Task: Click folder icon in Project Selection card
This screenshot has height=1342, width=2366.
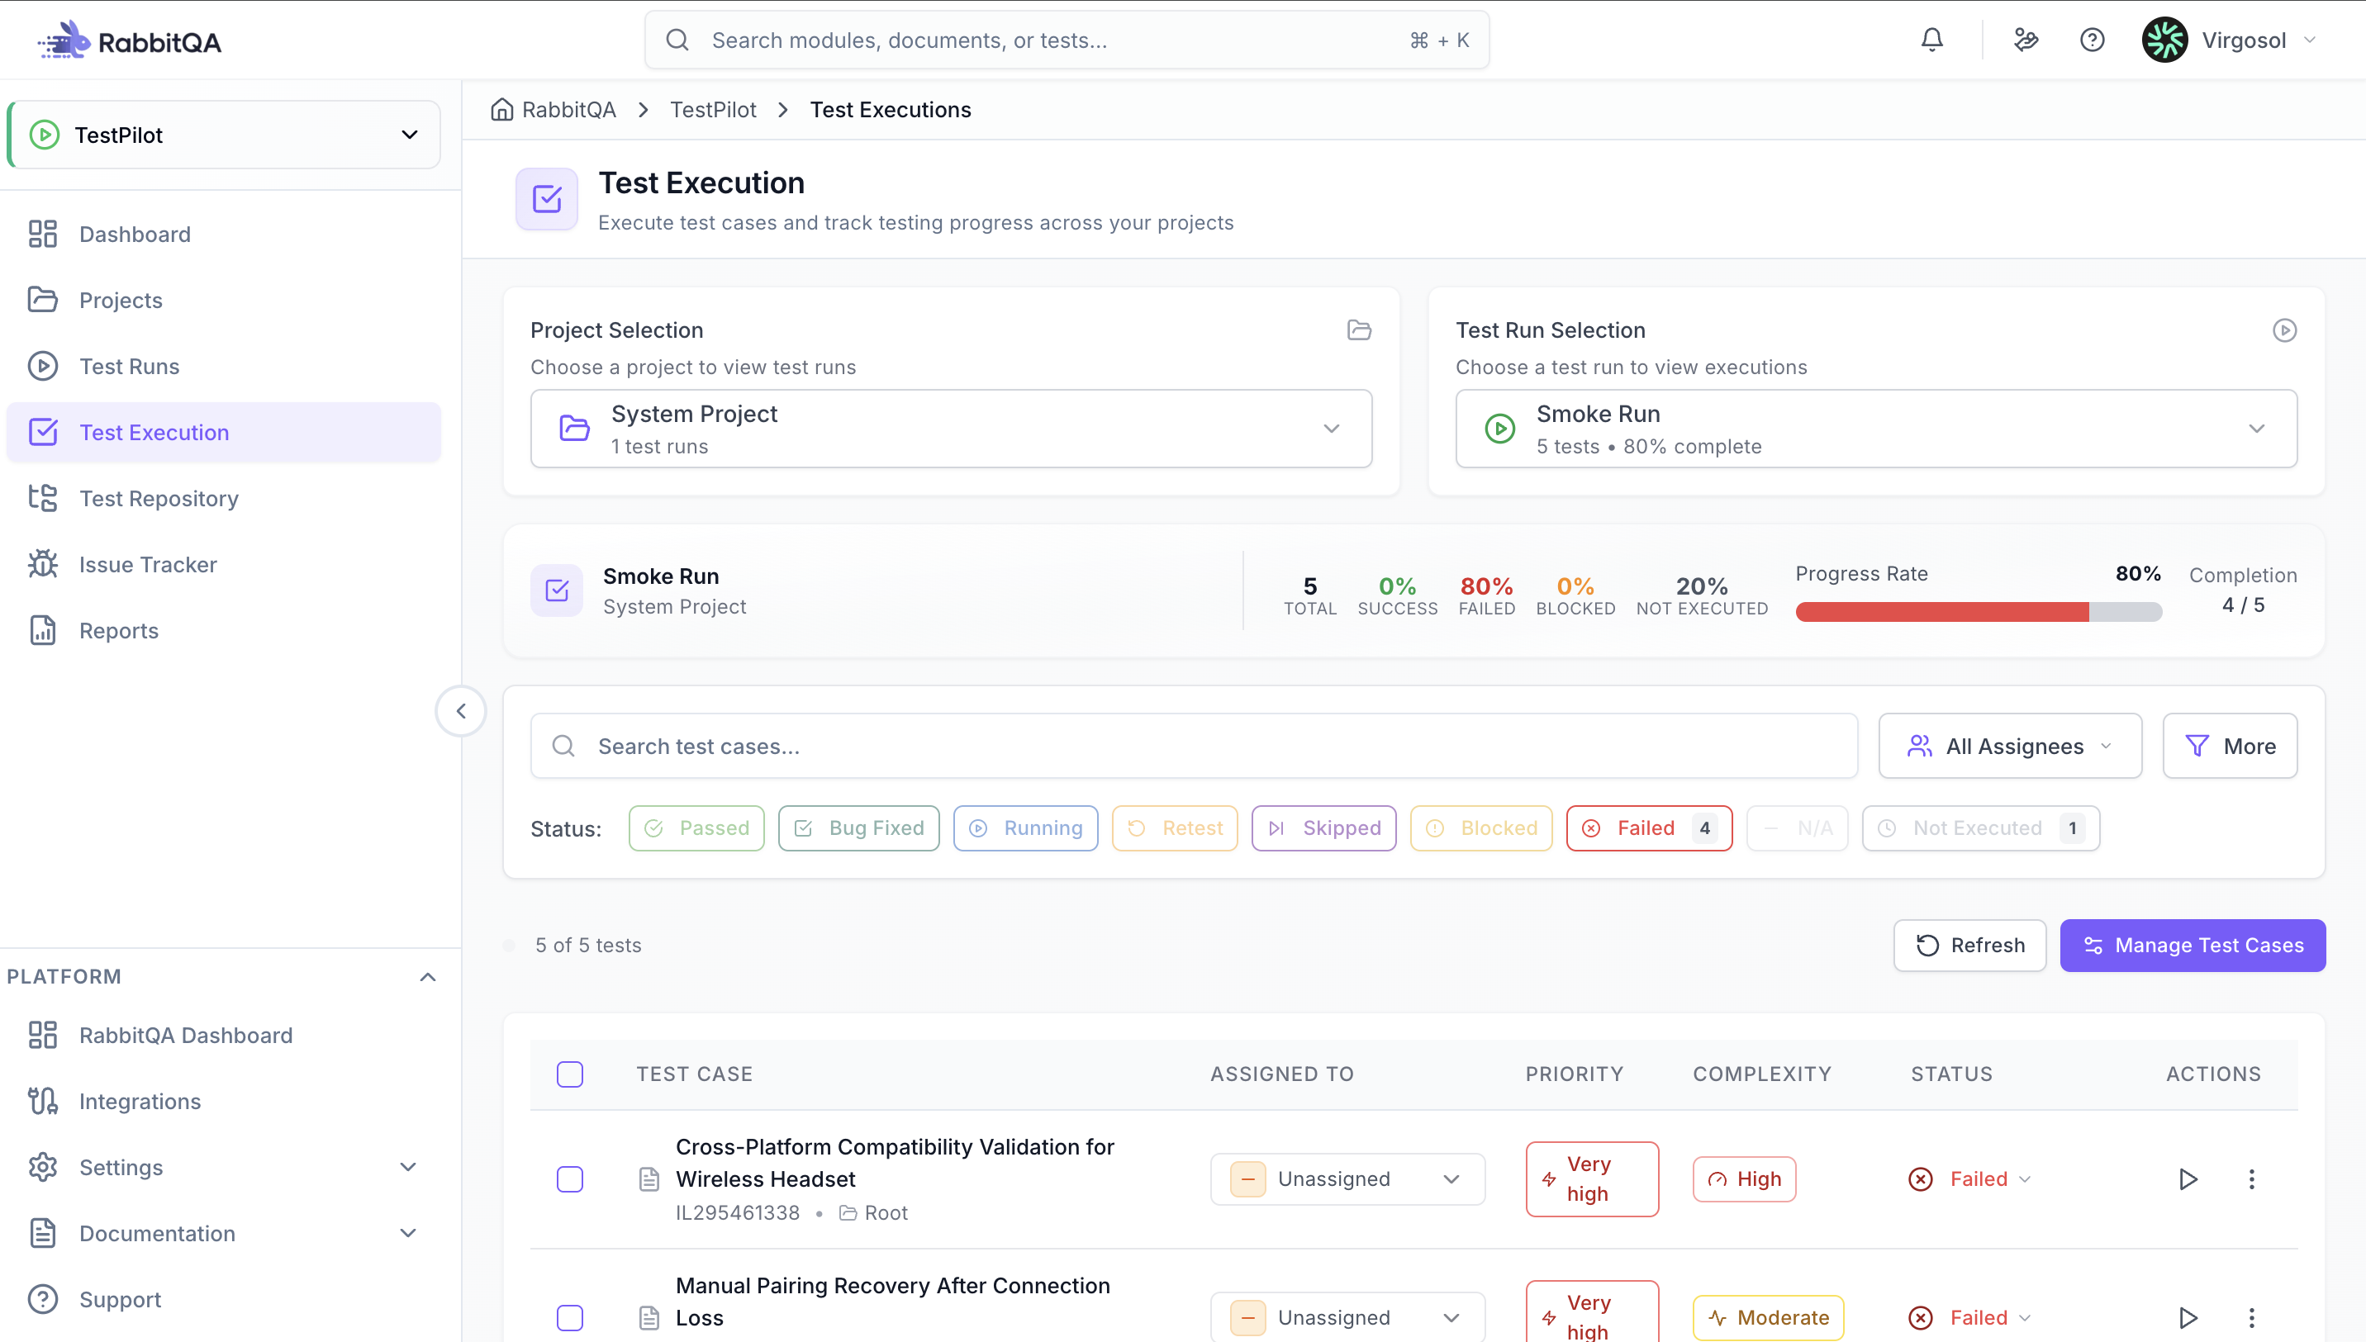Action: click(x=1360, y=330)
